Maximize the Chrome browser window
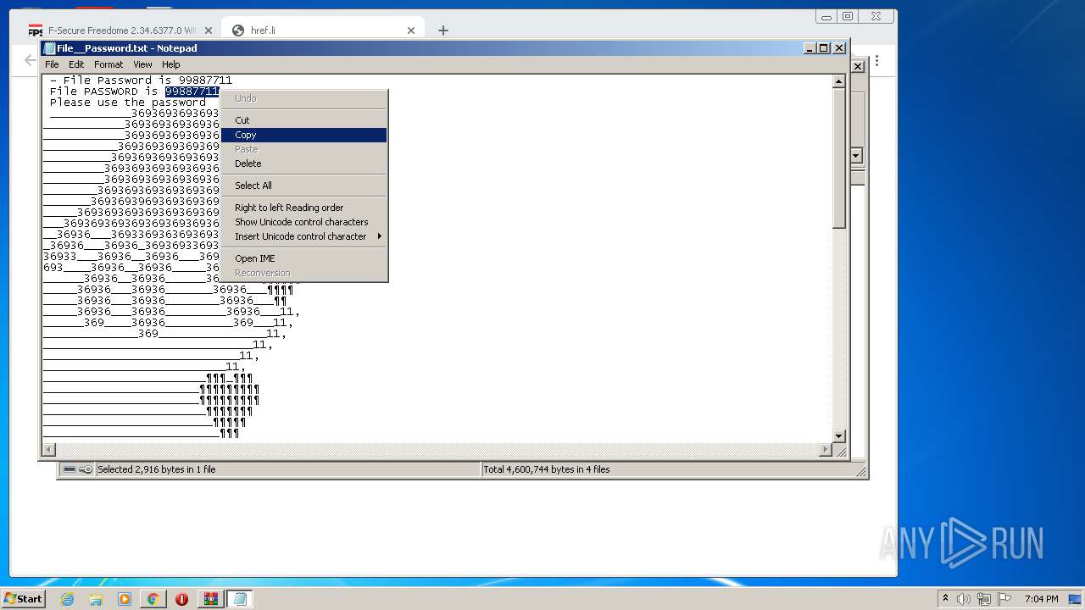The image size is (1085, 610). pos(848,16)
